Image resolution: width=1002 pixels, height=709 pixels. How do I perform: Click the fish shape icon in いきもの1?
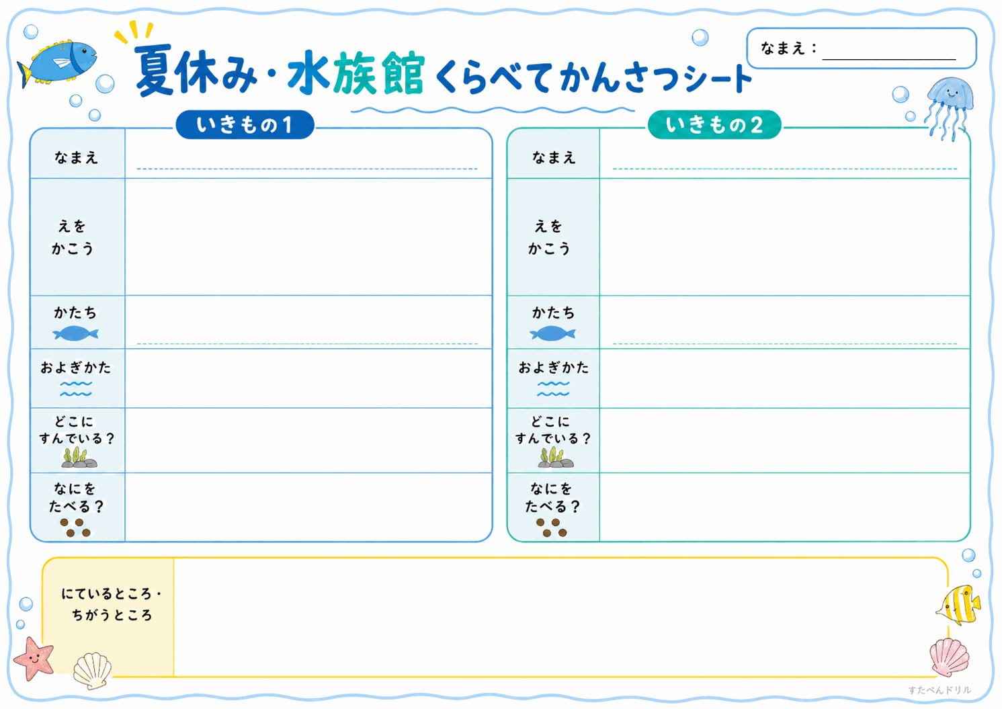75,333
